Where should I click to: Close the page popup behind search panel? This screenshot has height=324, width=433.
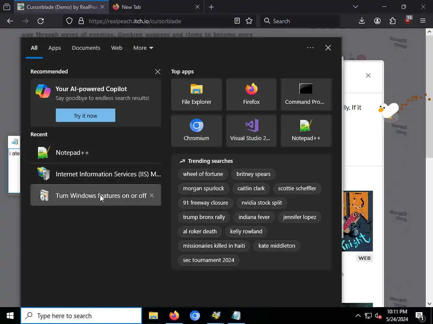point(368,76)
